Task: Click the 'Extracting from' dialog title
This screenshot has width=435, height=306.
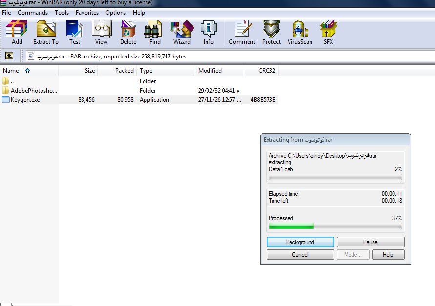Action: point(298,140)
